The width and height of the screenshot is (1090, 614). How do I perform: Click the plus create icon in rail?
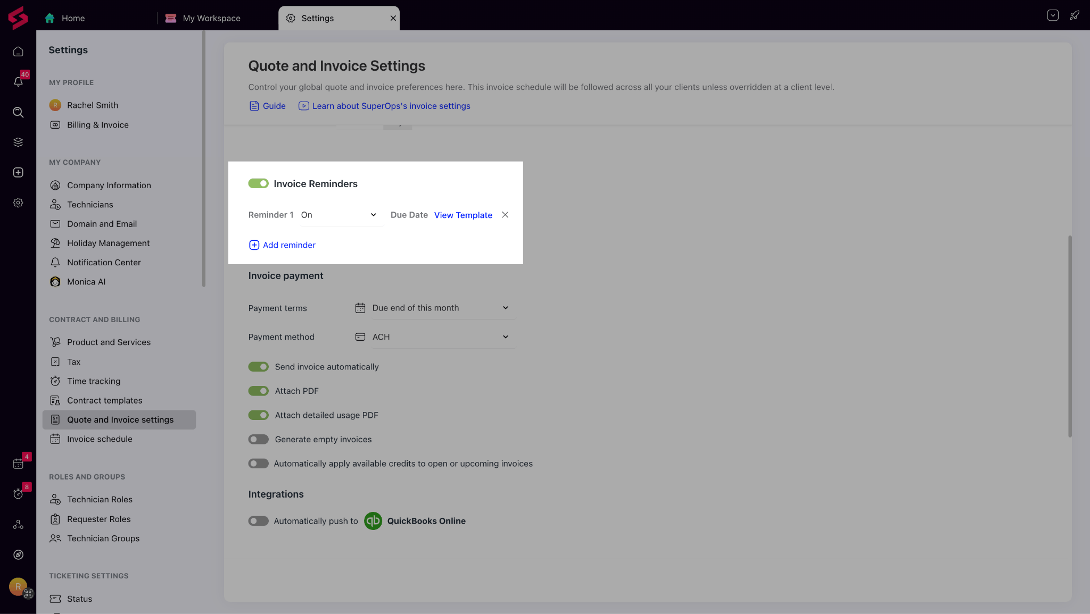tap(18, 172)
